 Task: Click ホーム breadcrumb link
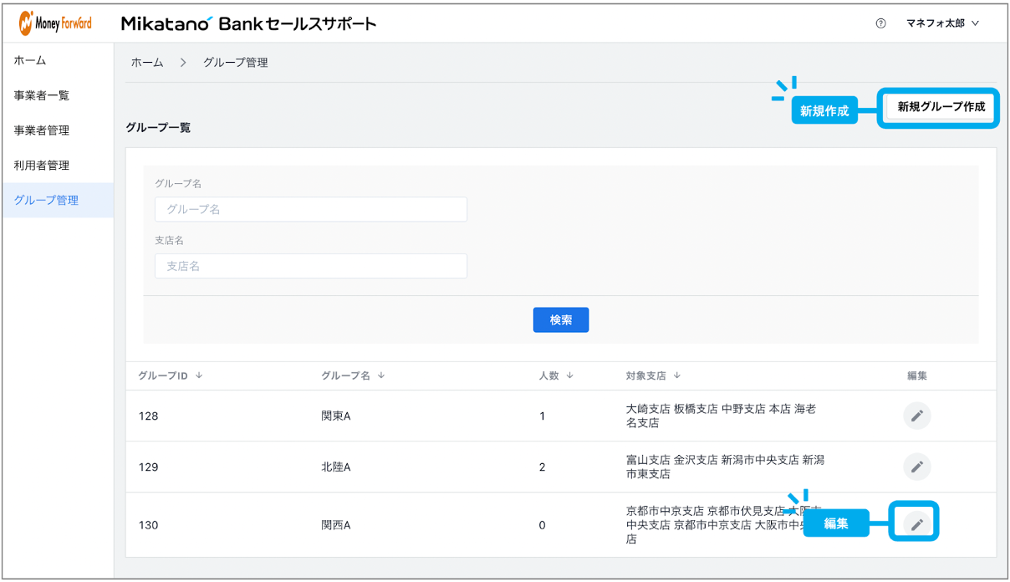(147, 63)
